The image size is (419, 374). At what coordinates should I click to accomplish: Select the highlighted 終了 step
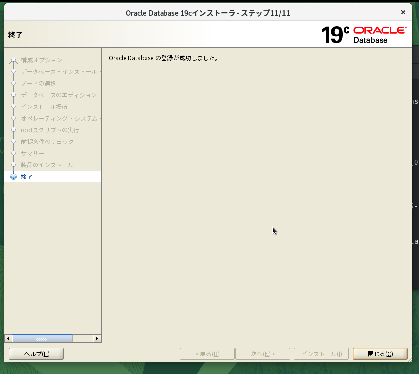click(53, 177)
